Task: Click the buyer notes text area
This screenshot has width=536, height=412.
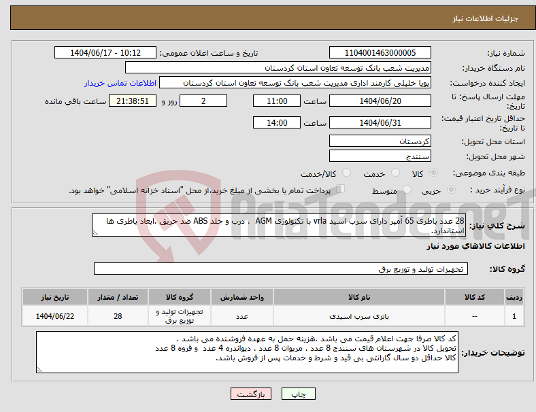Action: tap(247, 352)
